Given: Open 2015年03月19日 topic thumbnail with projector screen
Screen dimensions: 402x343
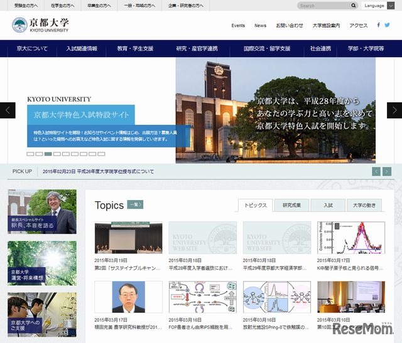Looking at the screenshot, I should (x=128, y=238).
